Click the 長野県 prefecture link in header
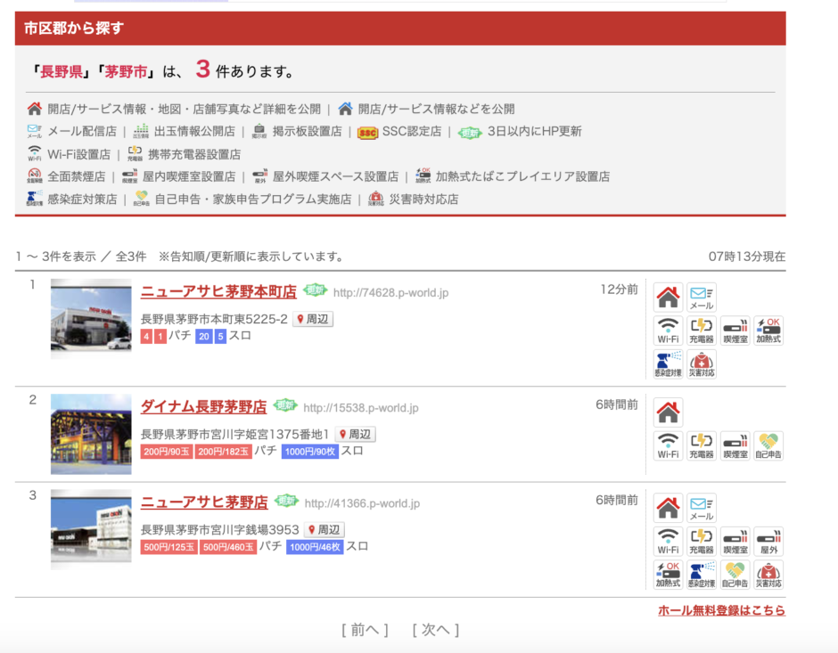Viewport: 838px width, 653px height. (61, 71)
